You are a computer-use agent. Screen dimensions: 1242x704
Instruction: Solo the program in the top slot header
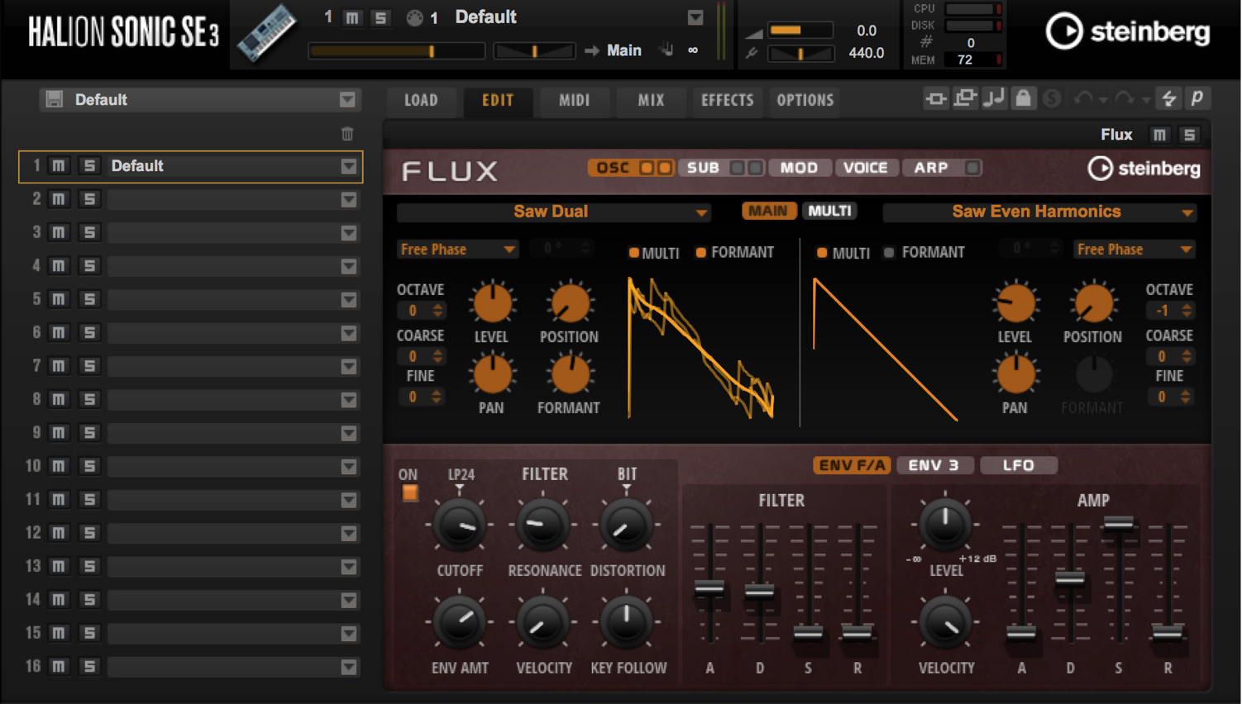click(380, 17)
